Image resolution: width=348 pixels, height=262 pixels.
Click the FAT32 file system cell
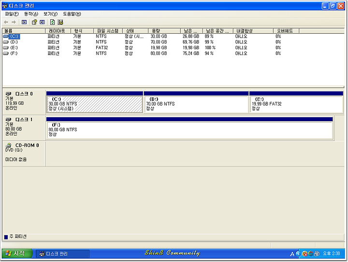click(102, 48)
